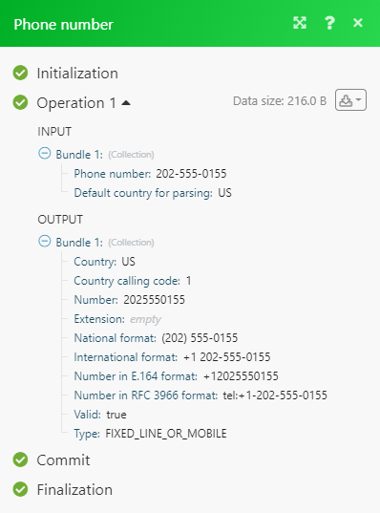380x513 pixels.
Task: Click the download output bundles icon
Action: 350,99
